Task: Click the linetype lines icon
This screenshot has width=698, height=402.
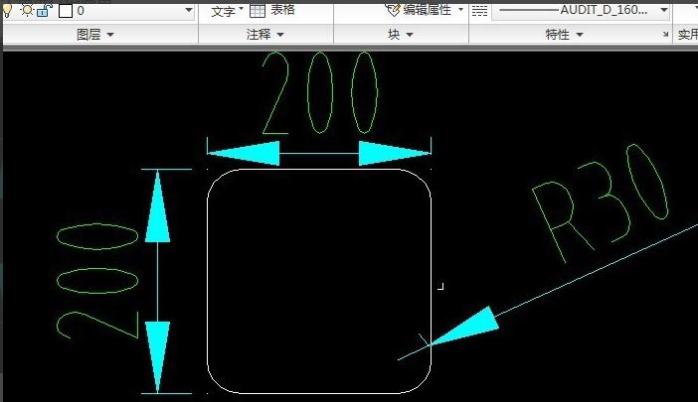Action: pyautogui.click(x=479, y=11)
